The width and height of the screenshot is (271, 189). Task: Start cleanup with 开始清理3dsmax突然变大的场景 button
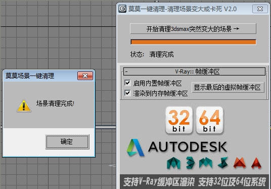(193, 29)
